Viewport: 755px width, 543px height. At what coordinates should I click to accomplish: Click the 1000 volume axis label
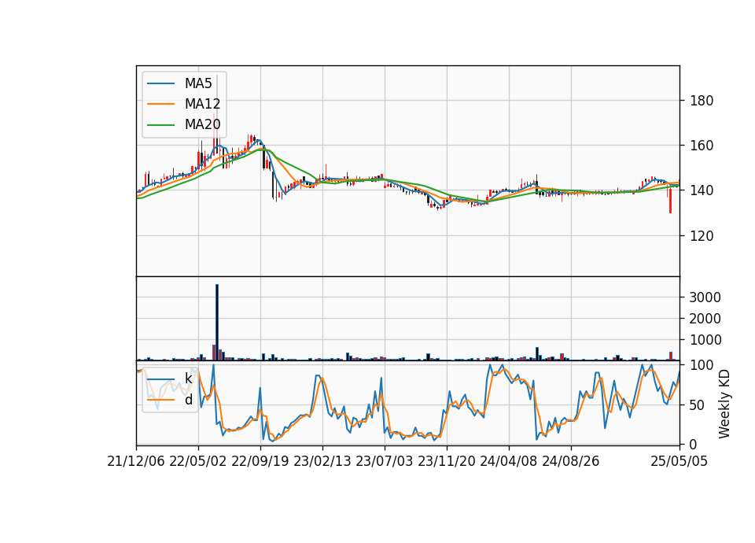[x=705, y=340]
